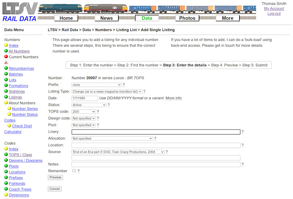Viewport: 293px width, 199px height.
Task: Click the green bullet beside Renumberings
Action: pyautogui.click(x=6, y=68)
